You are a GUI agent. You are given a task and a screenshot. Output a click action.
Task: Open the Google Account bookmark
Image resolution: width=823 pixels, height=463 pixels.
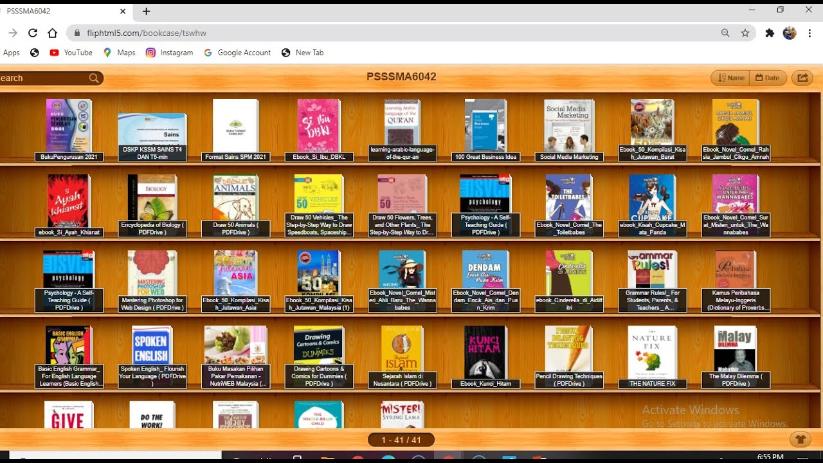pos(237,53)
